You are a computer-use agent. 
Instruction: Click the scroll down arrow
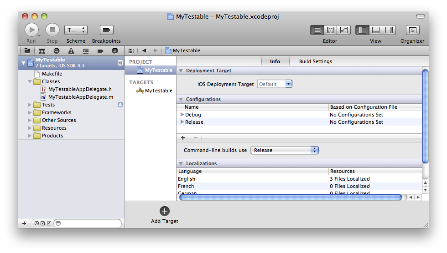pos(425,190)
